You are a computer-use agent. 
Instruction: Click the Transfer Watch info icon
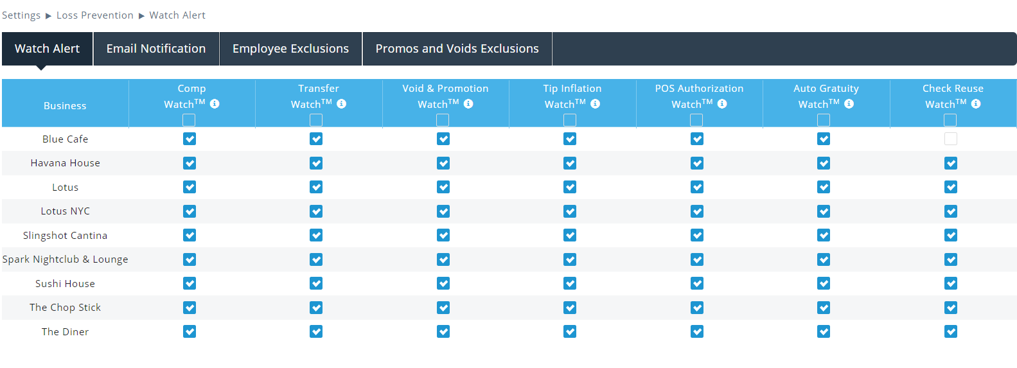tap(341, 103)
